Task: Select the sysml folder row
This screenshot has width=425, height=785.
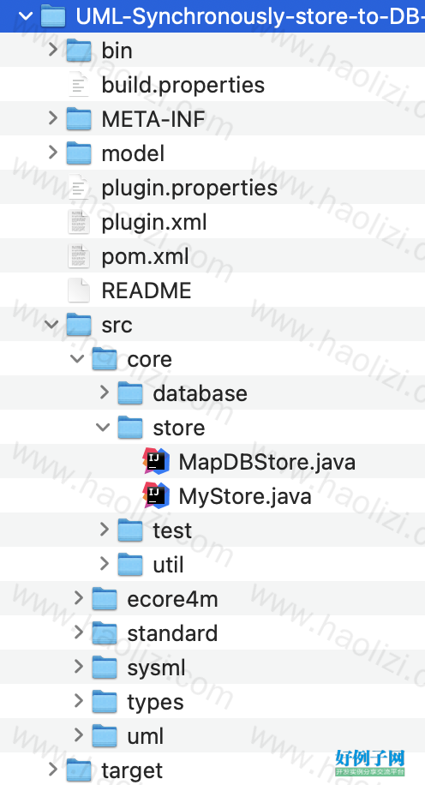Action: click(x=212, y=668)
